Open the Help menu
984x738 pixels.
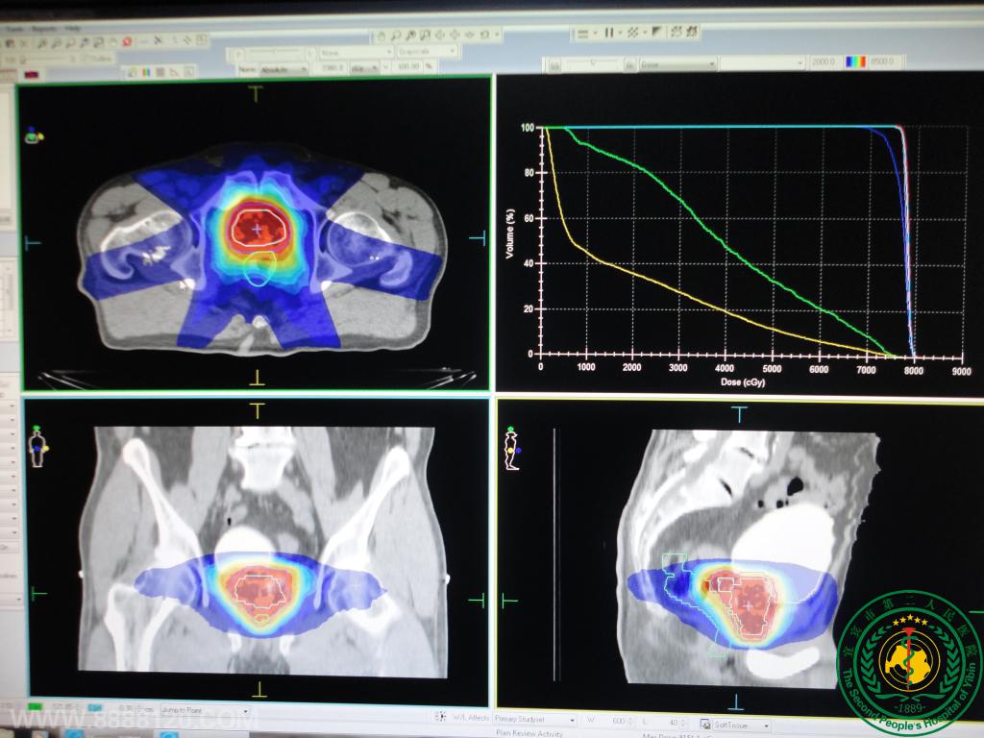point(72,28)
